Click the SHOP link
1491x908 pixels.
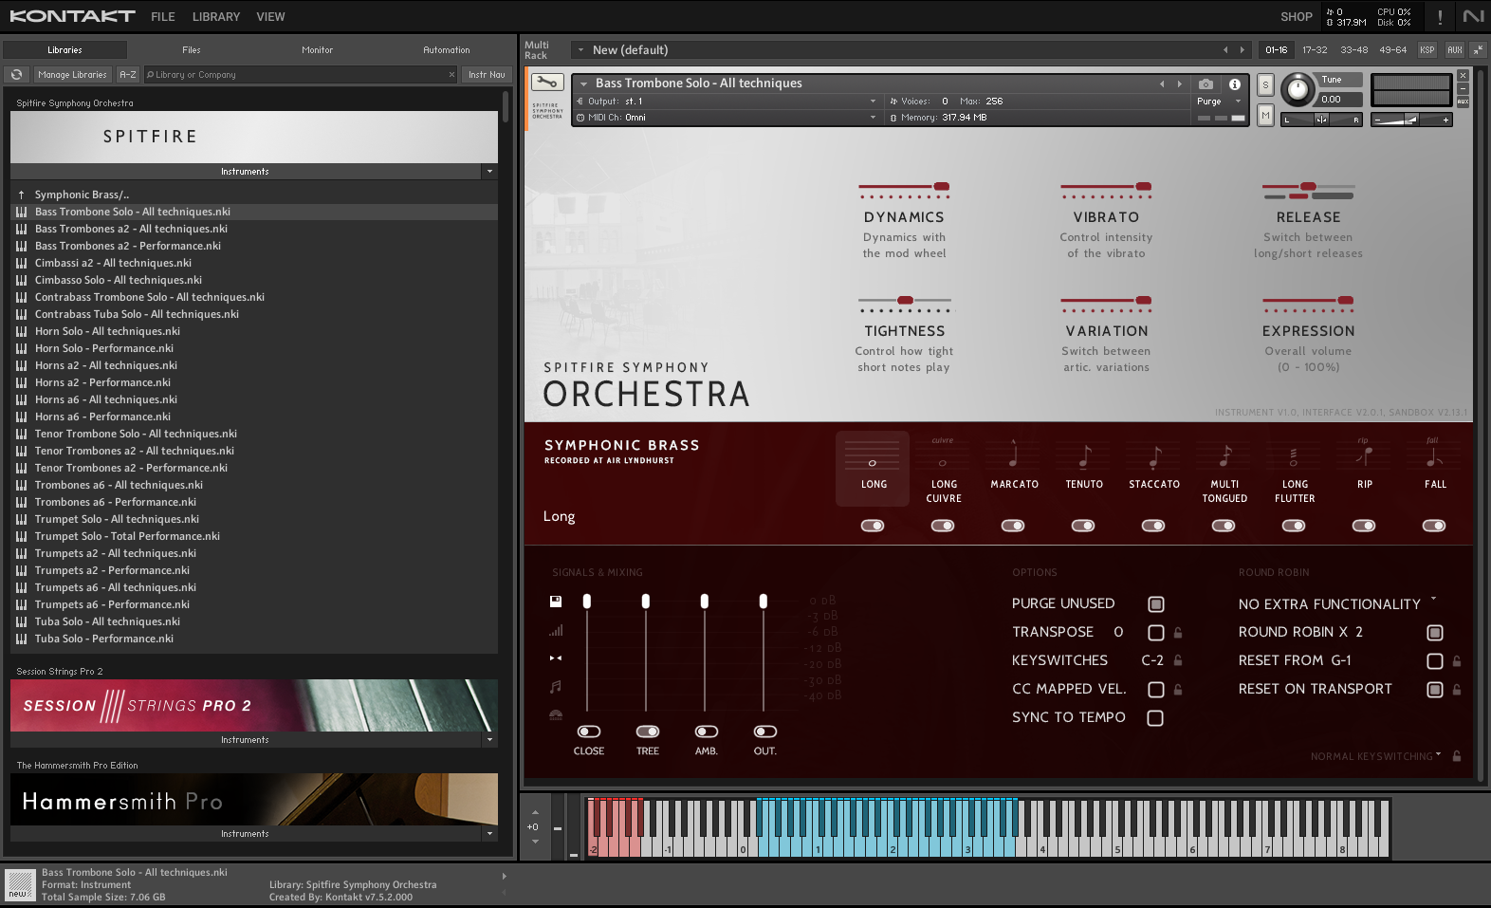click(1296, 17)
